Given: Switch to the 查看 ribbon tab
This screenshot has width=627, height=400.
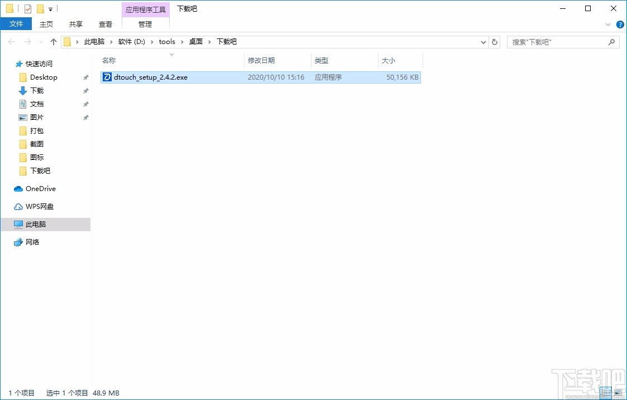Looking at the screenshot, I should point(106,24).
